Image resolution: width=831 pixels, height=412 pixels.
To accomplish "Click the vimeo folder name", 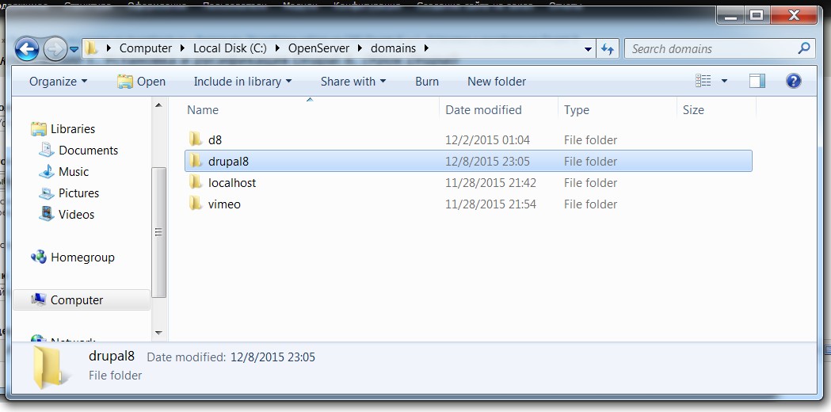I will point(224,204).
